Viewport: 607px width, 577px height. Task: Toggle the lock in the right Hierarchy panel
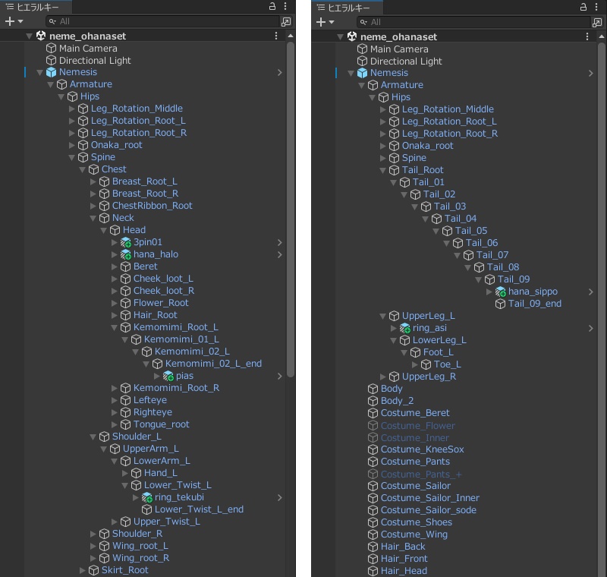[x=583, y=7]
